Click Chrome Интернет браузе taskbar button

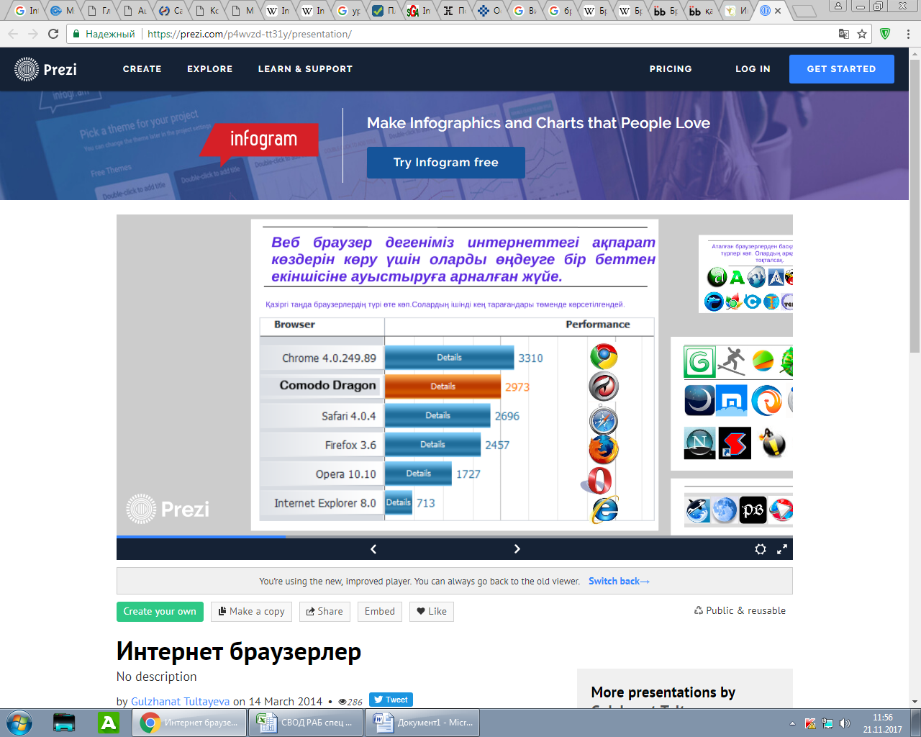pyautogui.click(x=189, y=723)
